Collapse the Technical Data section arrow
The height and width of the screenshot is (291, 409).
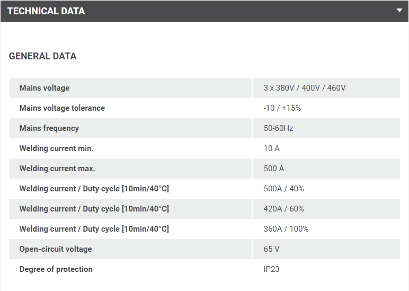click(x=399, y=11)
